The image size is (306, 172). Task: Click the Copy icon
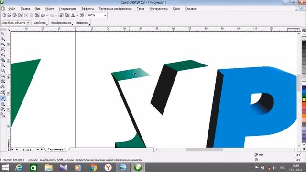(31, 15)
